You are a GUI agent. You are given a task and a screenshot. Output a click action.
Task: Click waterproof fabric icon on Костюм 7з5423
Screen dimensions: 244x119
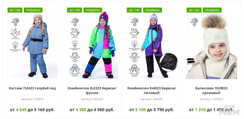click(x=15, y=32)
